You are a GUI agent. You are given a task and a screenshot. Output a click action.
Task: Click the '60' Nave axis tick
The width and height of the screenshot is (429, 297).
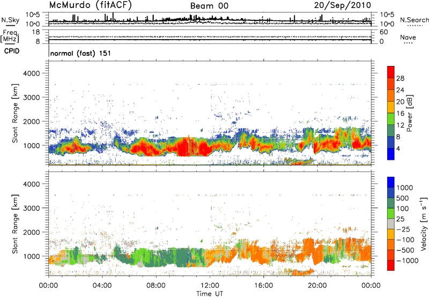click(x=384, y=32)
